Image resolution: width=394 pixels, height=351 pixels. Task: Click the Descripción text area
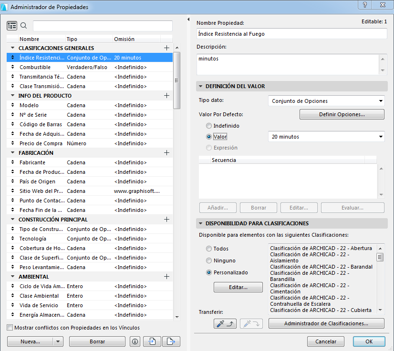288,65
